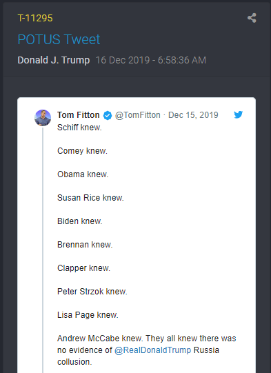Viewport: 271px width, 373px height.
Task: Open the POTUS Tweet title link
Action: [59, 39]
